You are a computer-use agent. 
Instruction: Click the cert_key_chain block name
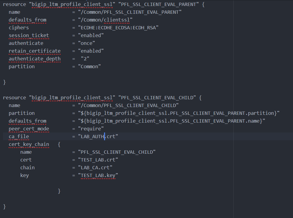pos(29,144)
